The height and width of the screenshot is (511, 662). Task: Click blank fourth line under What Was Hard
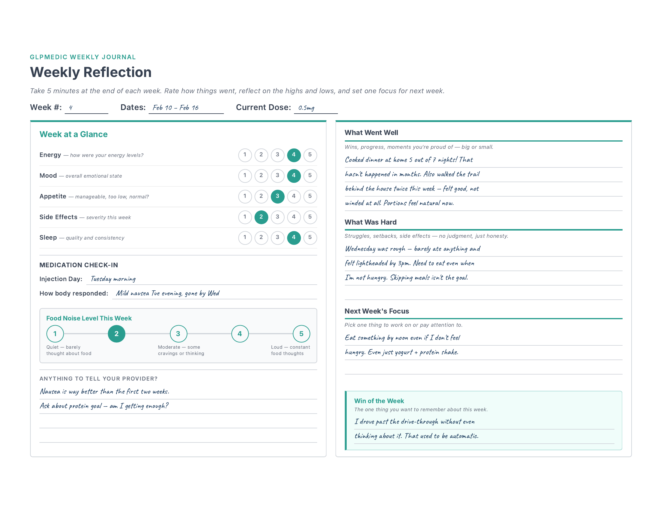(483, 293)
